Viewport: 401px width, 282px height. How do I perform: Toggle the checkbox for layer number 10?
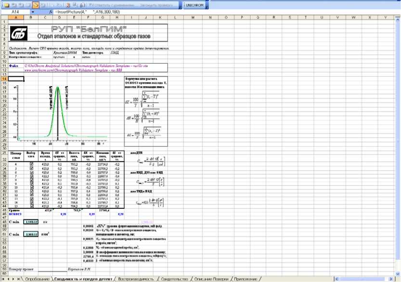pos(31,187)
